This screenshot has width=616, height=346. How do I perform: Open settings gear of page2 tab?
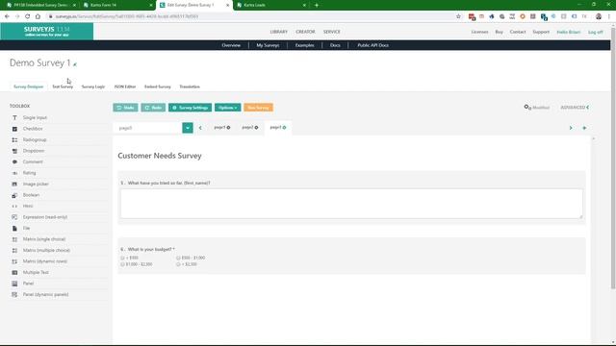click(257, 128)
